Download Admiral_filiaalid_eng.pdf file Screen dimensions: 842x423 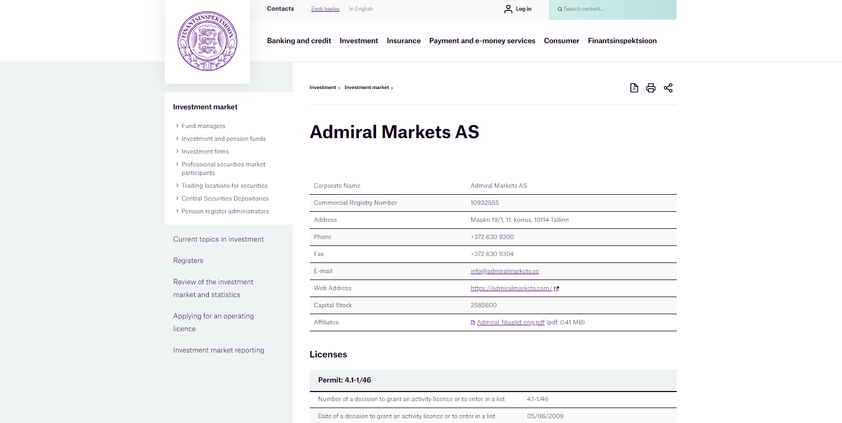pos(511,322)
